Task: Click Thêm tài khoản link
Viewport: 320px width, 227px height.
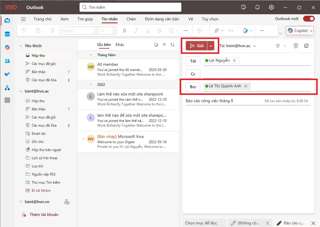Action: point(44,214)
